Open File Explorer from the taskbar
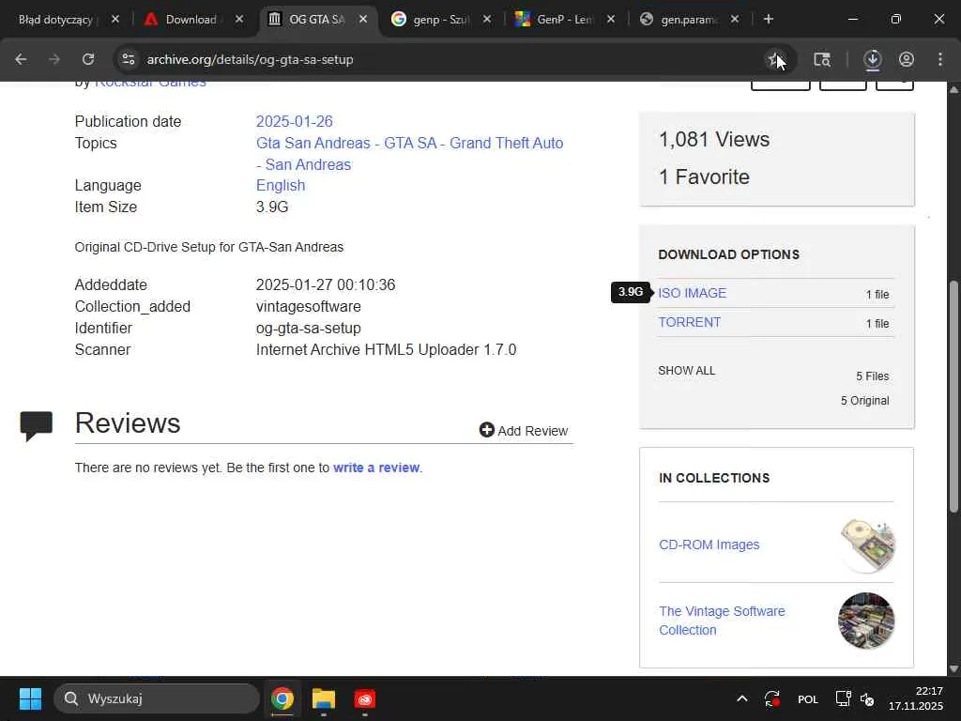This screenshot has width=961, height=721. 324,698
